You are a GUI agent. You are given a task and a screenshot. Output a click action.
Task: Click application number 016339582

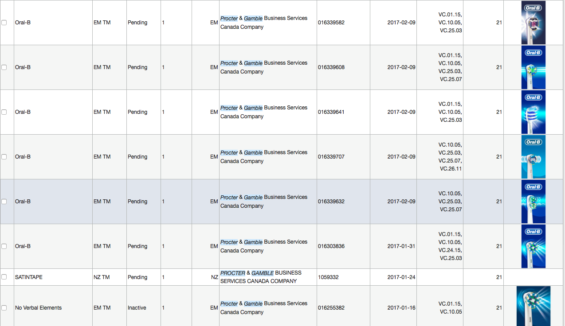point(331,23)
